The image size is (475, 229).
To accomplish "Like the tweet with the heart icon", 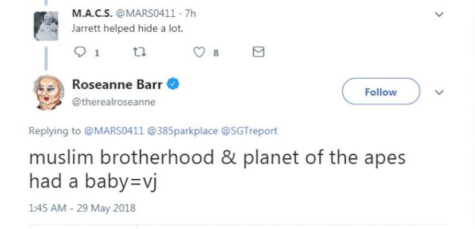I will [199, 52].
